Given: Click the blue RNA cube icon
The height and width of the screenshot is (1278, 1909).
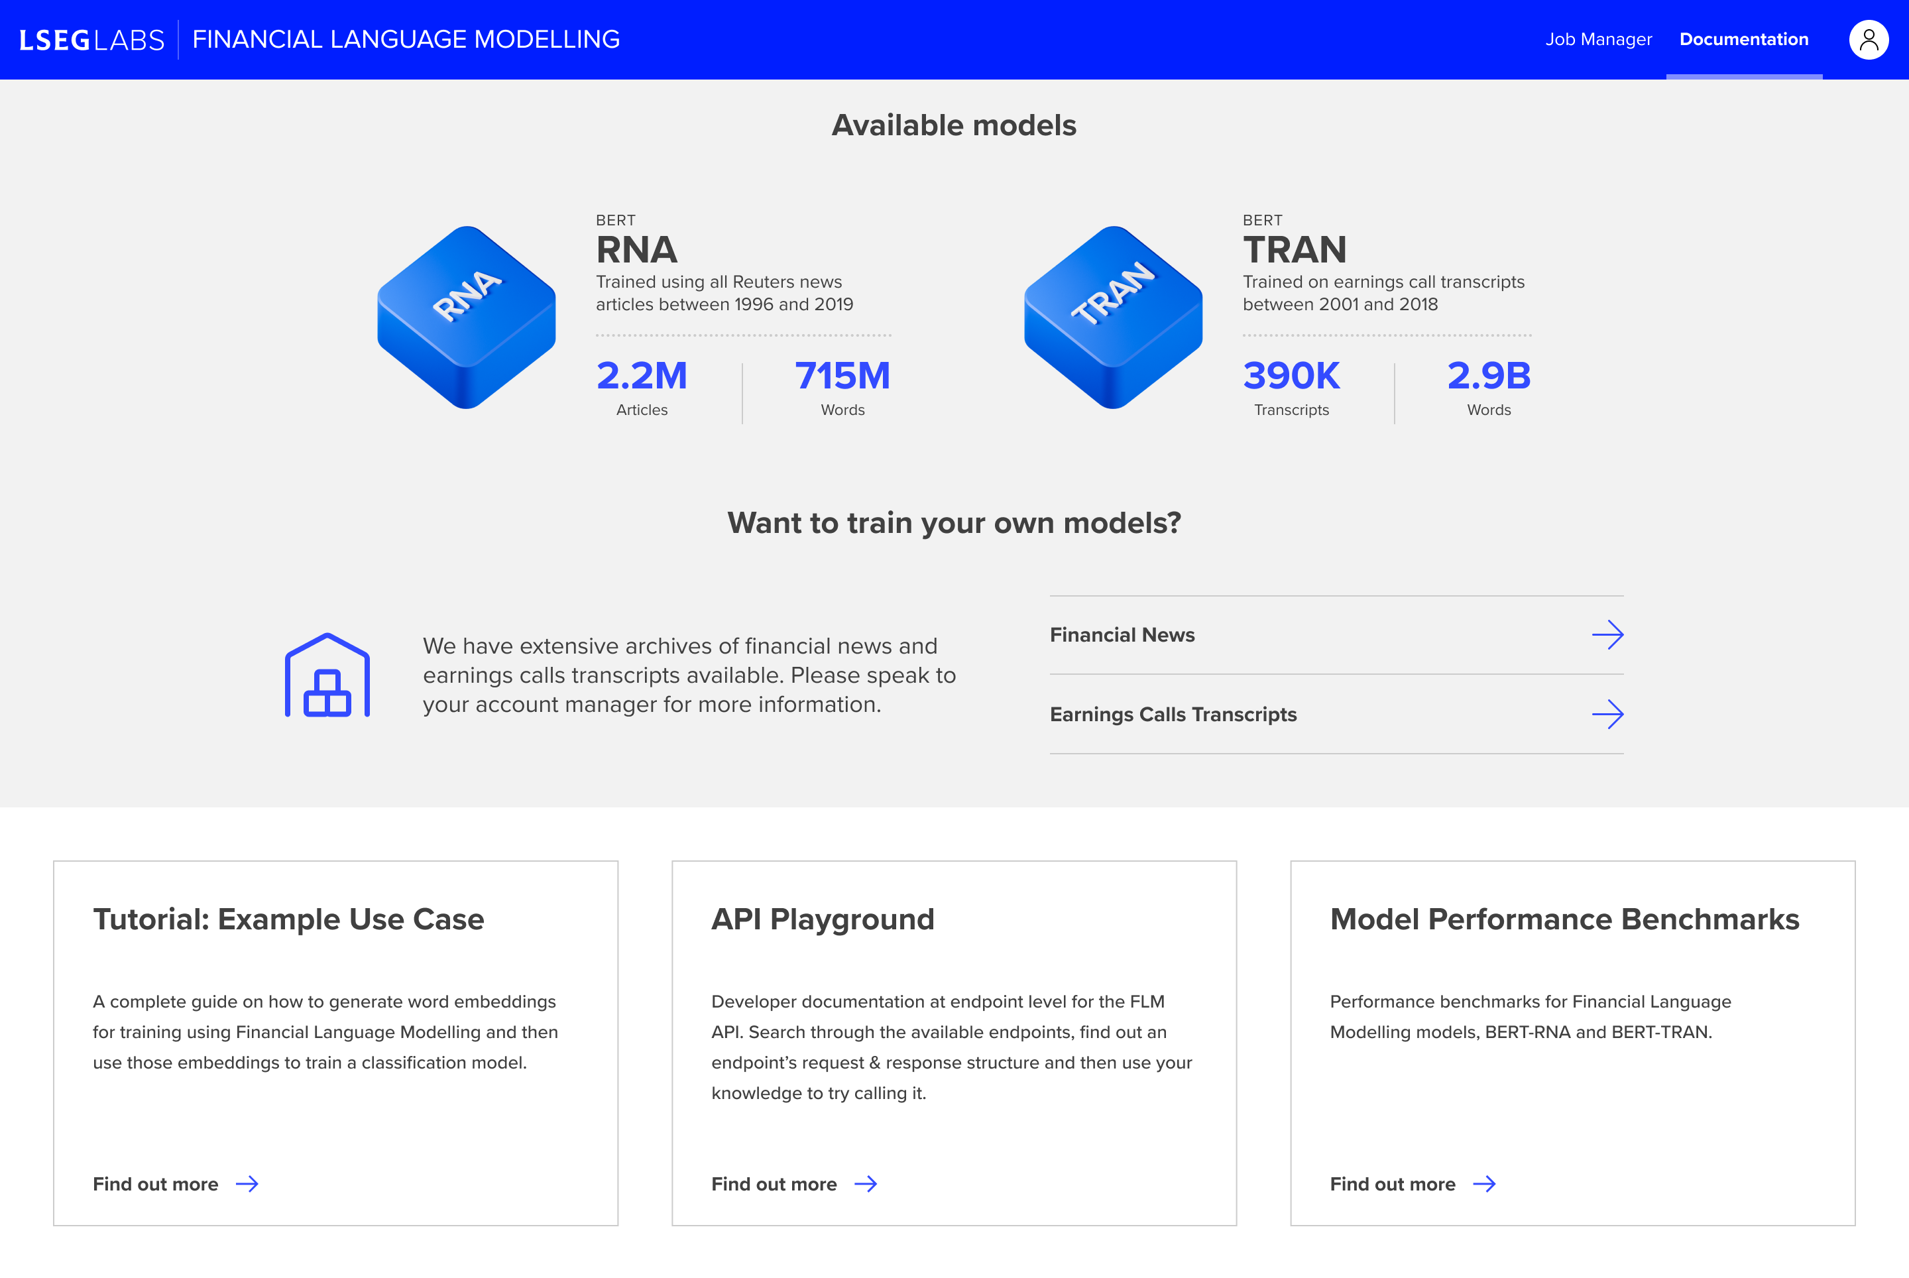Looking at the screenshot, I should click(466, 317).
